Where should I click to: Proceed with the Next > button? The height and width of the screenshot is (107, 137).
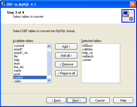pyautogui.click(x=77, y=100)
